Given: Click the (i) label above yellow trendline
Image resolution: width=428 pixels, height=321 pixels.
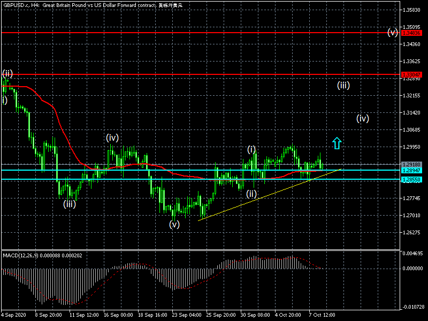Looking at the screenshot, I should [252, 149].
